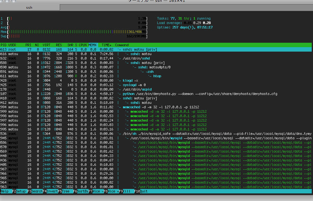Sort by the TIME+ column header
The height and width of the screenshot is (201, 313).
pos(106,45)
